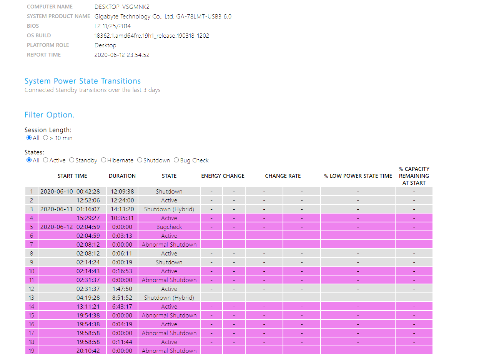
Task: Click Shutdown (Hybrid) state in row 3
Action: [x=169, y=209]
